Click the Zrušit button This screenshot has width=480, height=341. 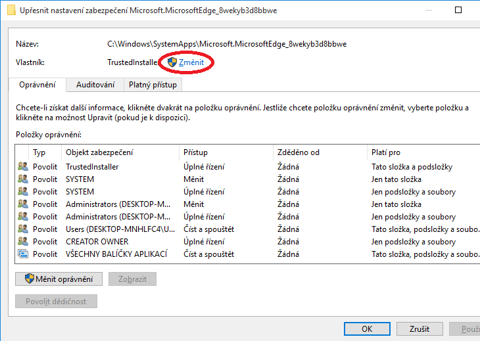(x=420, y=329)
